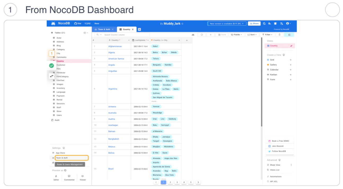The height and width of the screenshot is (189, 343).
Task: Dismiss the new version available notice
Action: (243, 24)
